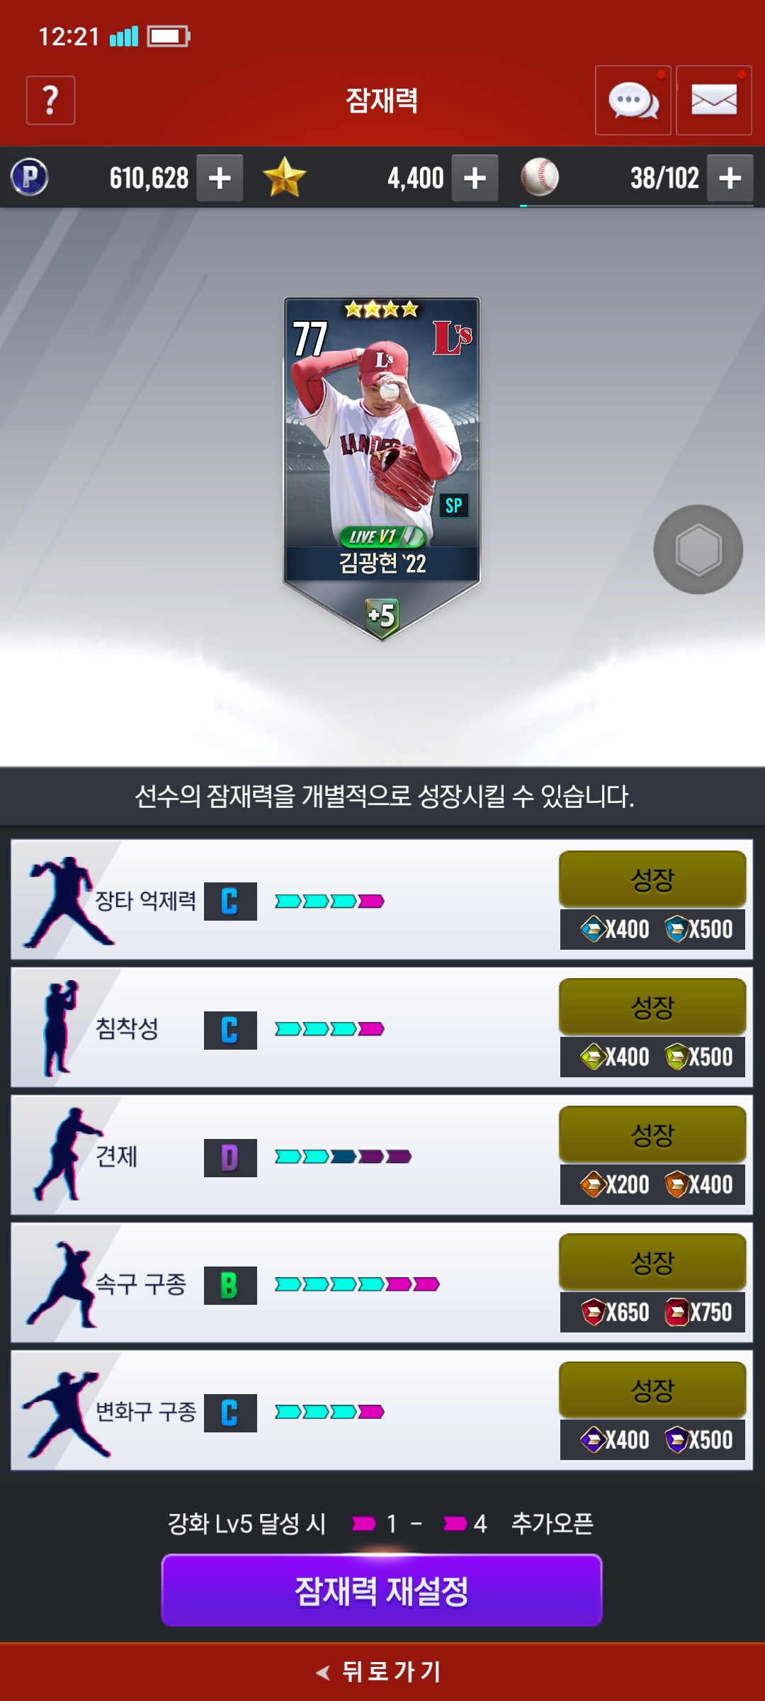Screen dimensions: 765x1701
Task: Tap the baseball stamina icon
Action: (540, 177)
